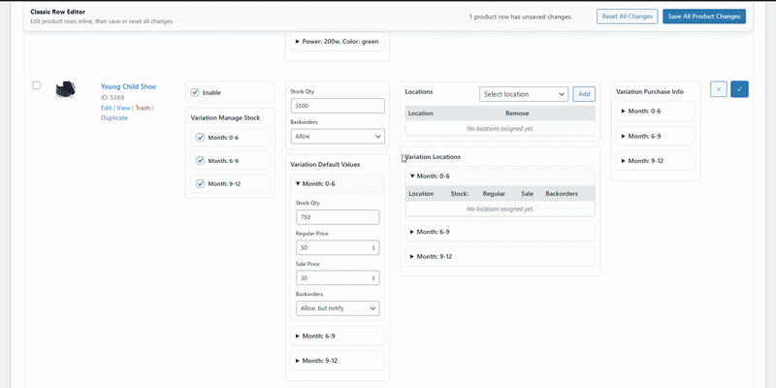Click the Regular Price input field
This screenshot has height=388, width=776.
tap(332, 247)
